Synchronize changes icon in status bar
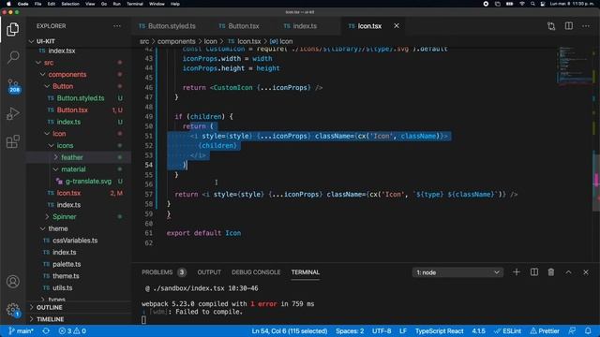Screen dimensions: 600x337 point(46,330)
